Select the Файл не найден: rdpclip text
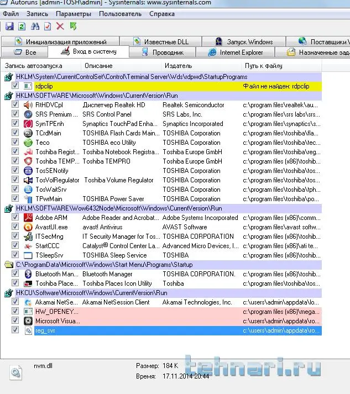Viewport: 350px width, 394px height. coord(276,86)
